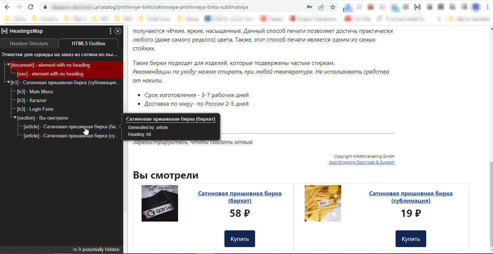
Task: Click the бархат product thumbnail image
Action: tap(159, 203)
